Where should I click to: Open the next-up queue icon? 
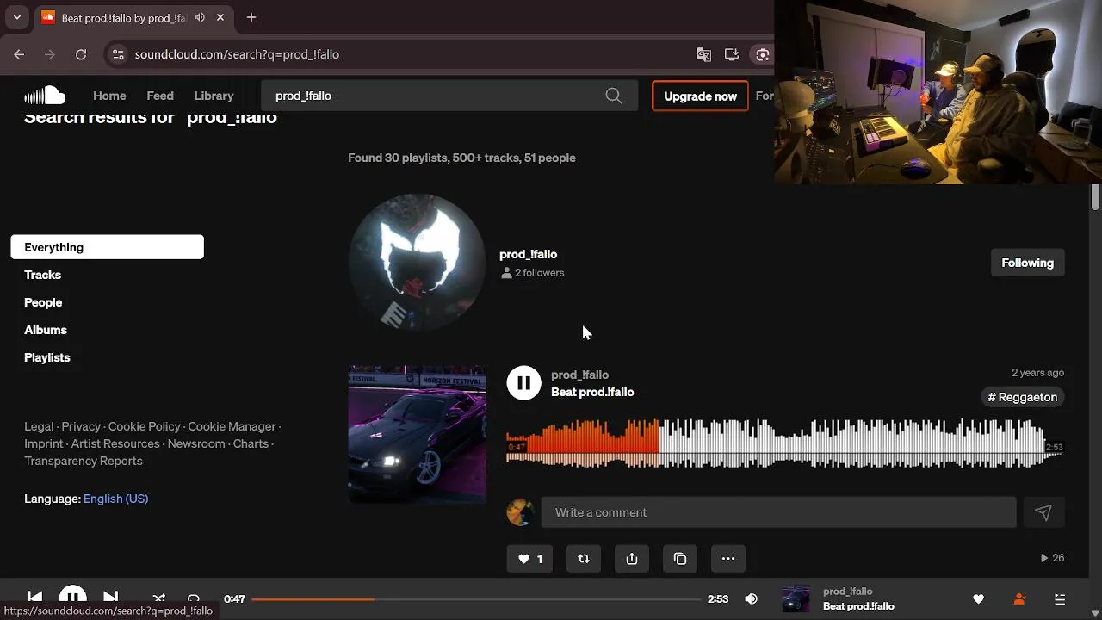(x=1060, y=598)
